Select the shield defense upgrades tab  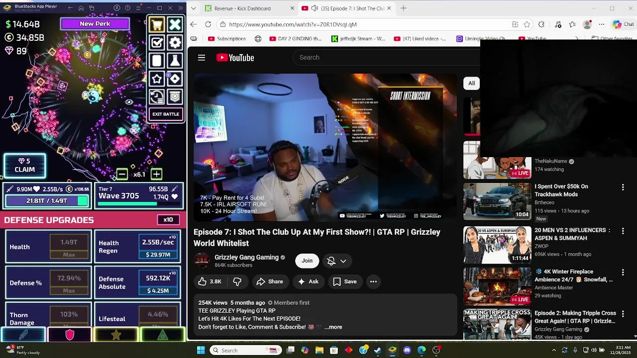tap(70, 335)
